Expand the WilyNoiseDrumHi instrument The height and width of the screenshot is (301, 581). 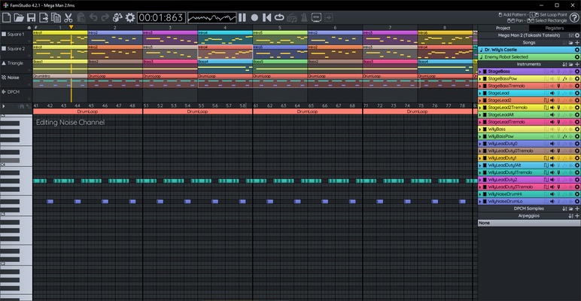pos(480,194)
